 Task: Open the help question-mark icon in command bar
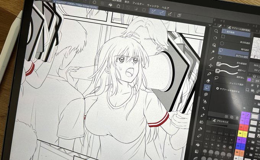coord(179,15)
